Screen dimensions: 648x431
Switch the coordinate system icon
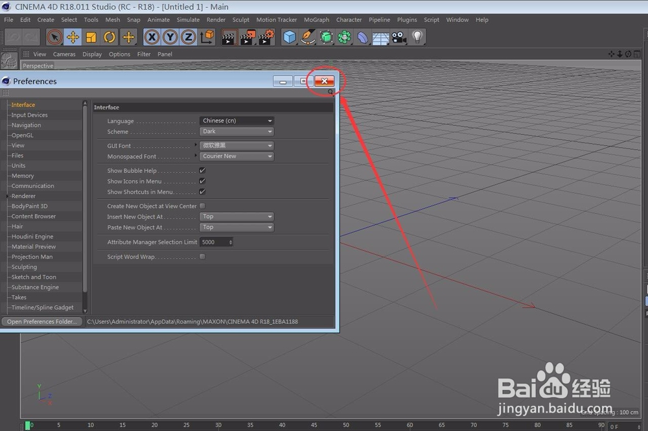tap(207, 37)
